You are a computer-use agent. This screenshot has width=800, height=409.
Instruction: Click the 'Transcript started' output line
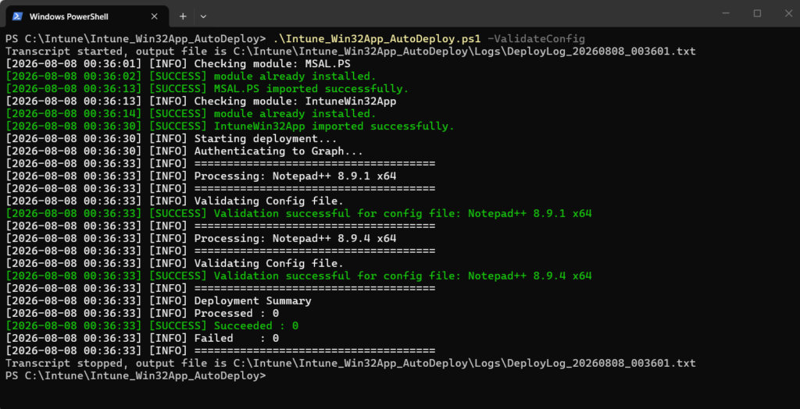click(351, 51)
